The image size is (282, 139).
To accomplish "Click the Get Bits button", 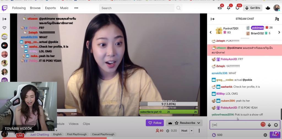I will (253, 8).
